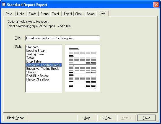Open the Chart tab

point(79,14)
